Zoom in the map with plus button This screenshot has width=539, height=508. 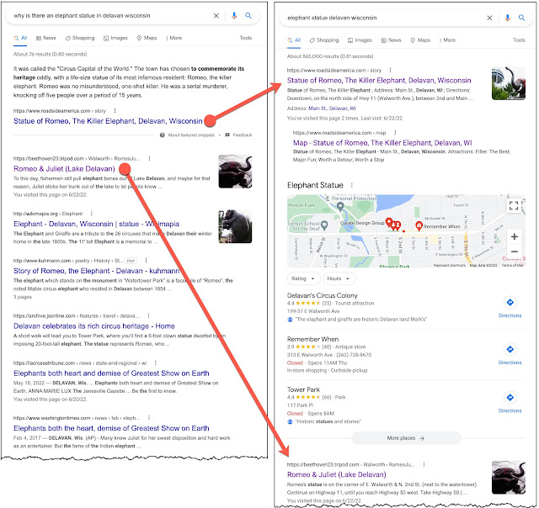click(x=515, y=236)
